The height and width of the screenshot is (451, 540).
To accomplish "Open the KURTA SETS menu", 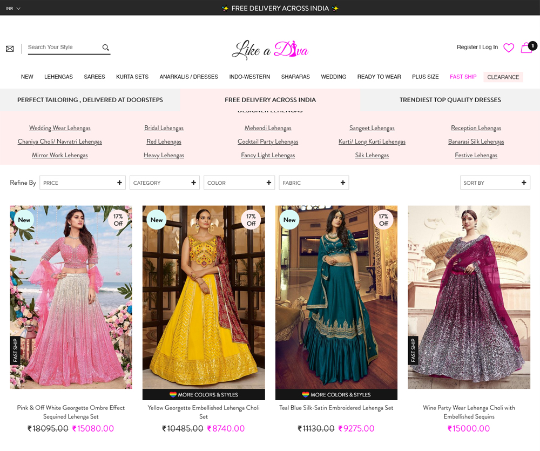I will (x=132, y=77).
